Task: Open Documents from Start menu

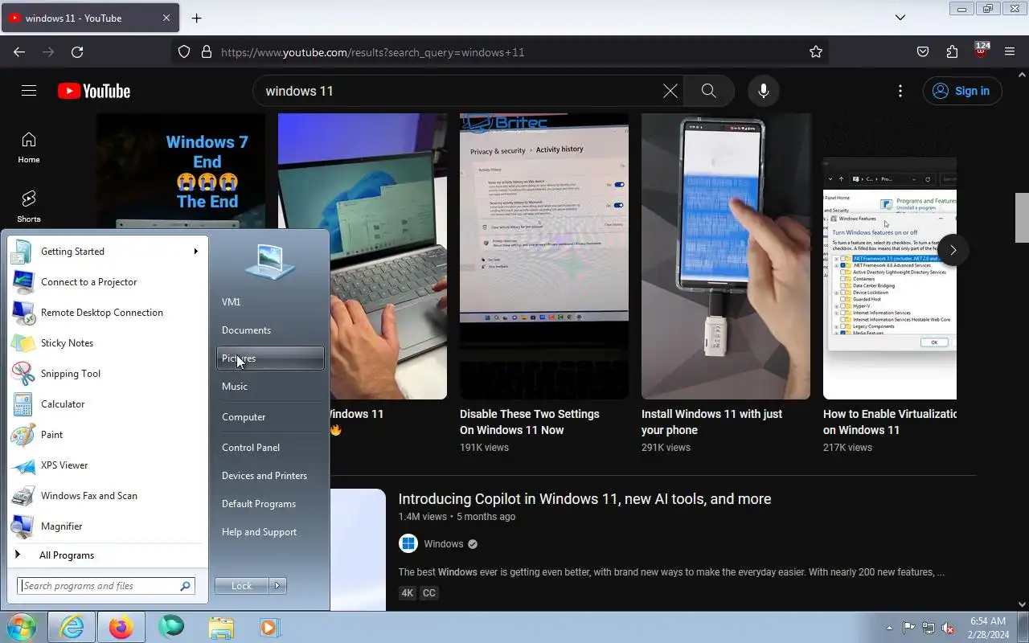Action: 270,330
